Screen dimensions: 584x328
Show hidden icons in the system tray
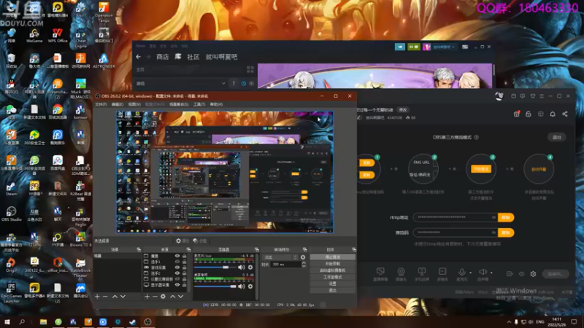coord(509,321)
